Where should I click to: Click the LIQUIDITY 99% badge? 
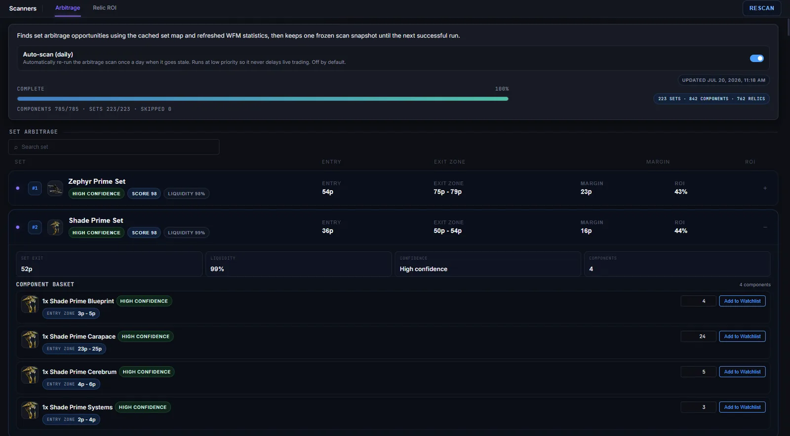[x=186, y=233]
